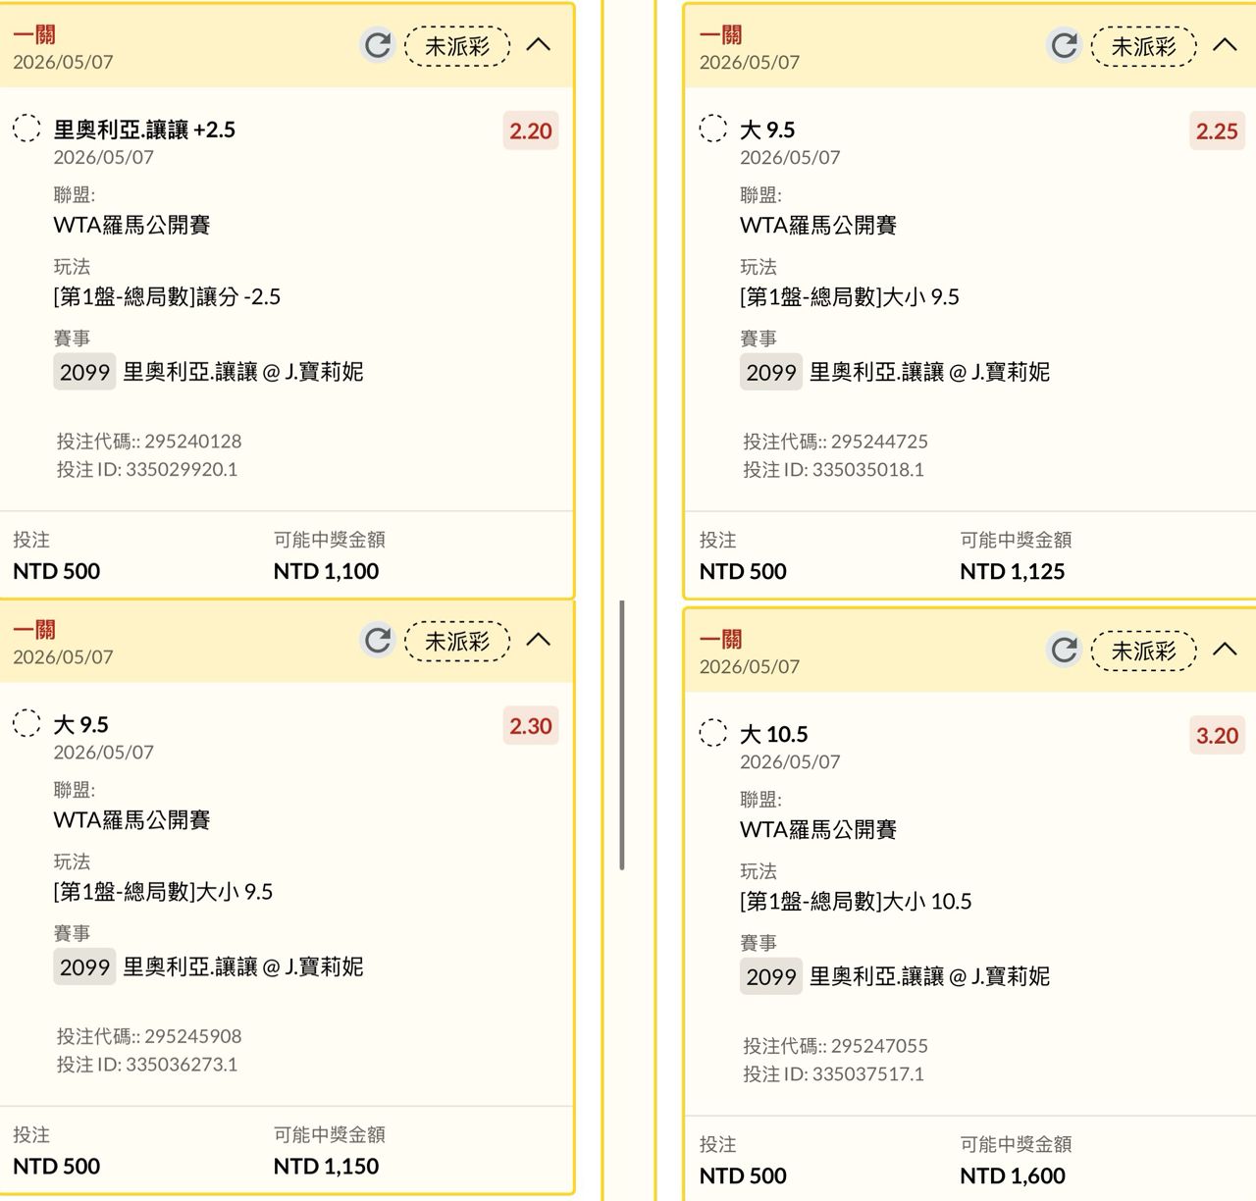
Task: Click the 3.20 odds value tag
Action: pos(1217,735)
